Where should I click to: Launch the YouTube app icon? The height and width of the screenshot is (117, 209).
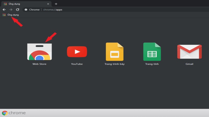click(x=77, y=52)
